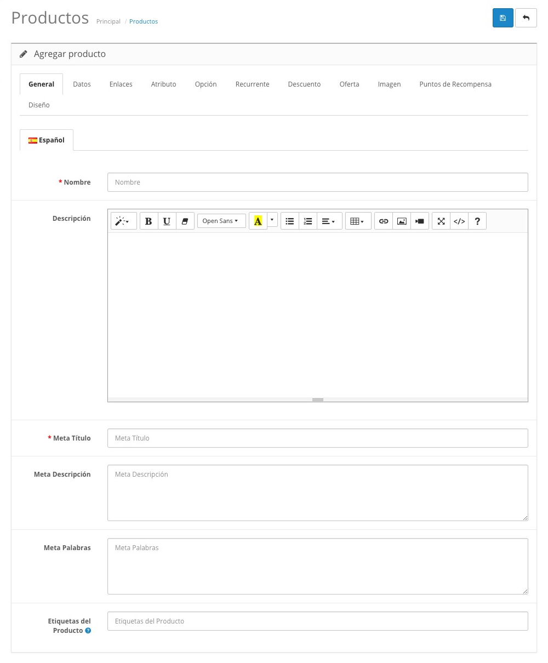
Task: Click the blue save product icon
Action: click(x=503, y=18)
